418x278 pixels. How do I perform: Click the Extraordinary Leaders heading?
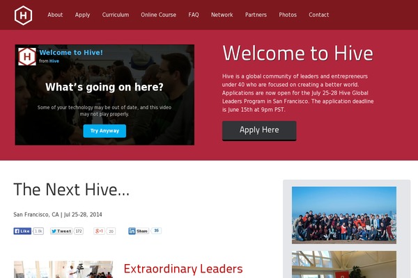tap(183, 269)
